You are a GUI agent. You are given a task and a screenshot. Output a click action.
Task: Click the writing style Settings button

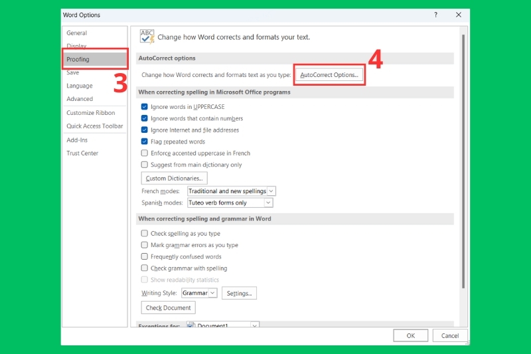pyautogui.click(x=239, y=294)
